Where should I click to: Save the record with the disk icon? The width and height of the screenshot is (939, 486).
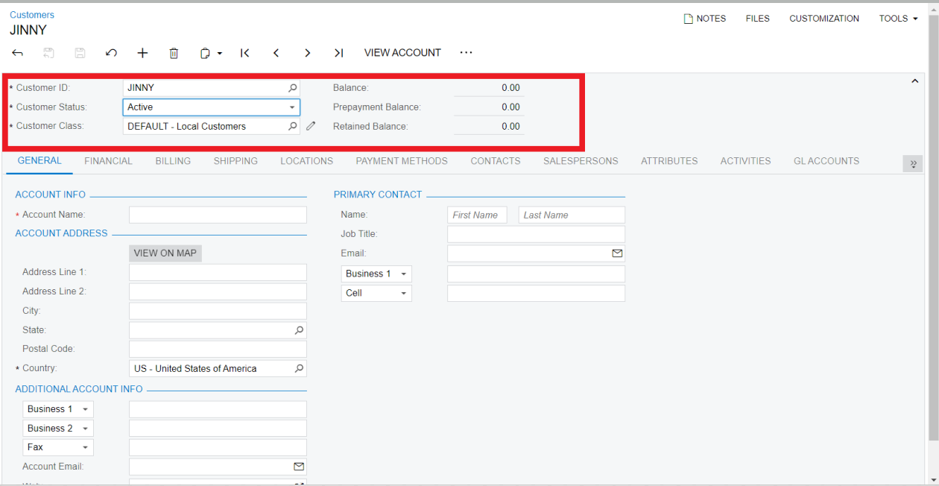click(80, 52)
